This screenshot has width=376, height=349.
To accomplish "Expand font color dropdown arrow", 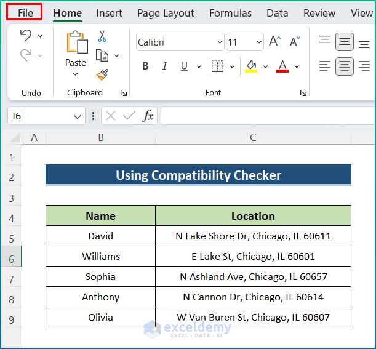I will coord(297,66).
